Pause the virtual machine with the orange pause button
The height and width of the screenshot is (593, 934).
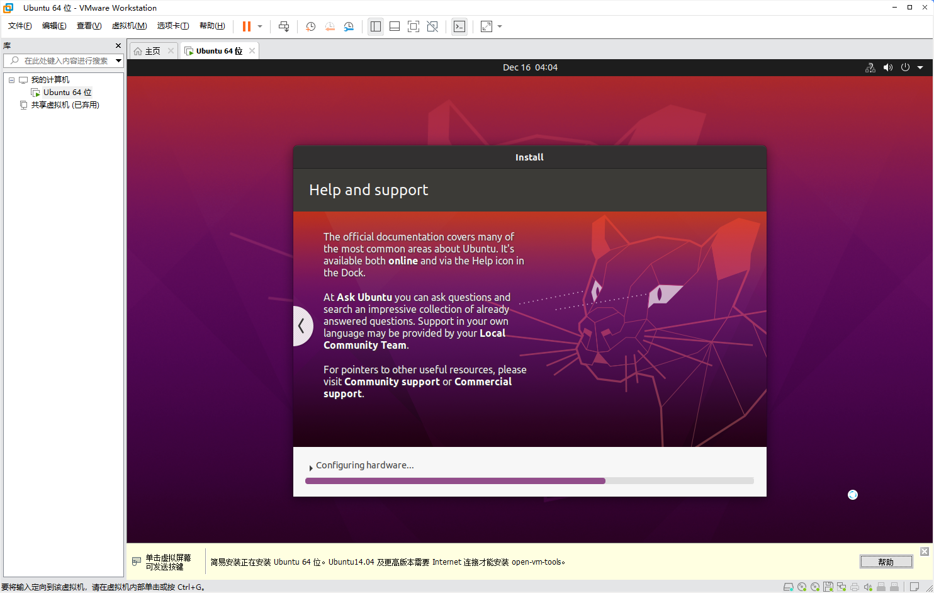pyautogui.click(x=247, y=26)
